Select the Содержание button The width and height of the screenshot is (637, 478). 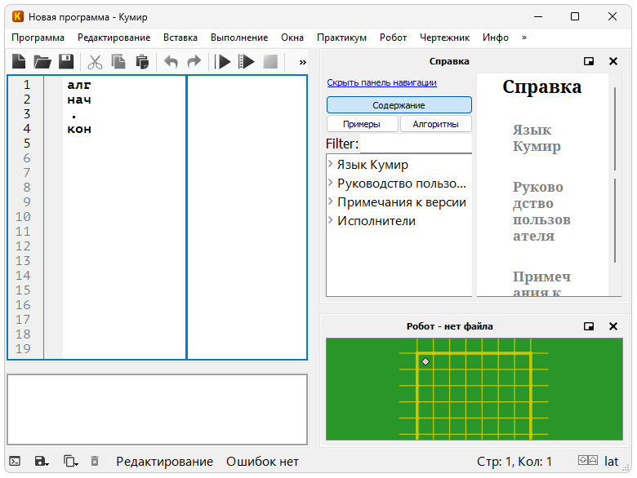tap(399, 105)
